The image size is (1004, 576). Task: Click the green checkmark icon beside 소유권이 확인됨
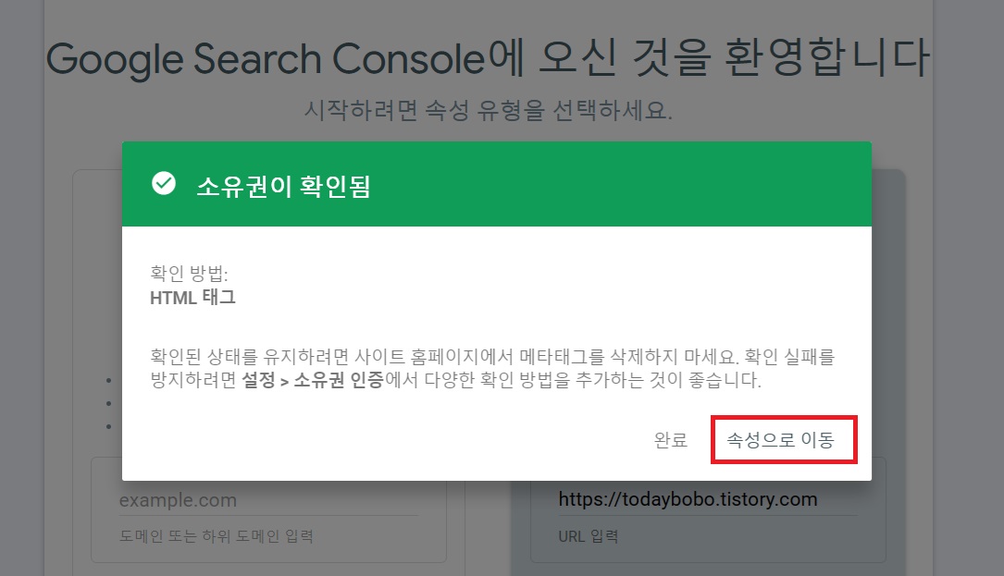click(x=164, y=184)
